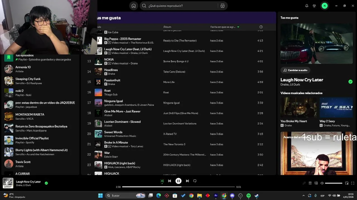Show hidden system tray icons
This screenshot has height=200, width=357.
304,196
